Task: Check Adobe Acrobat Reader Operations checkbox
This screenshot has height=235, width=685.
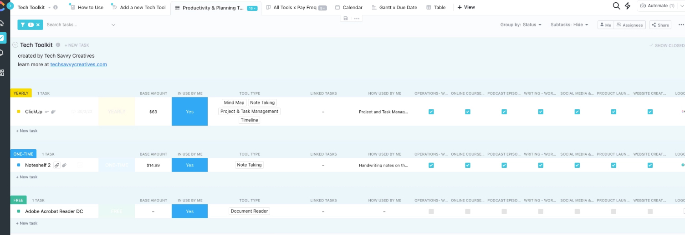Action: [x=431, y=211]
